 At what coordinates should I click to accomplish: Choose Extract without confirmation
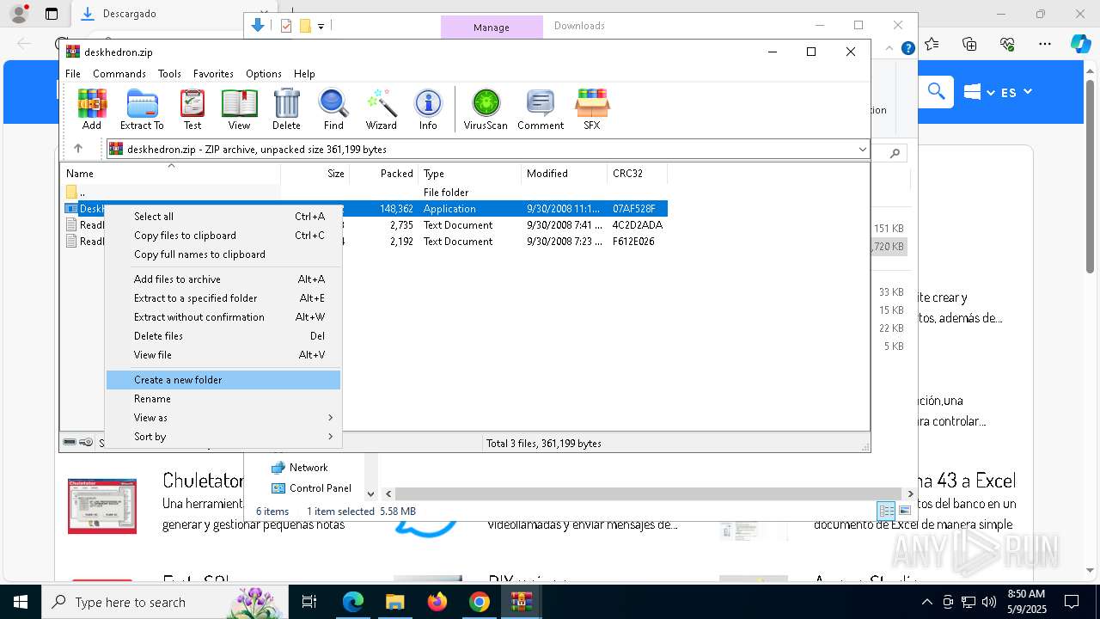point(223,317)
